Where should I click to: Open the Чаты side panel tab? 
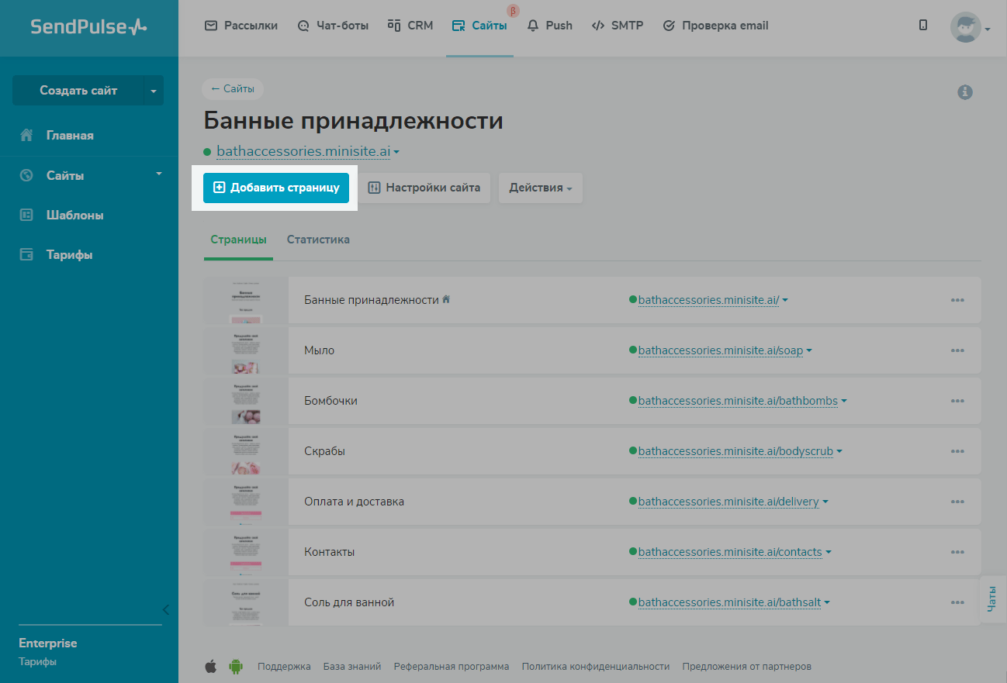coord(992,599)
